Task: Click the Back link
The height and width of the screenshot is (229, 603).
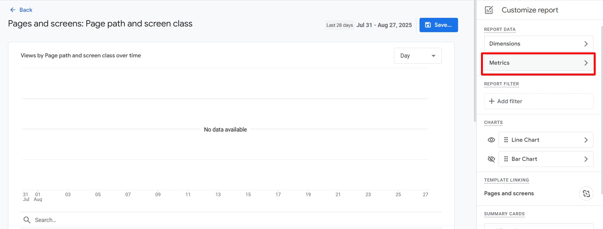Action: pyautogui.click(x=26, y=10)
